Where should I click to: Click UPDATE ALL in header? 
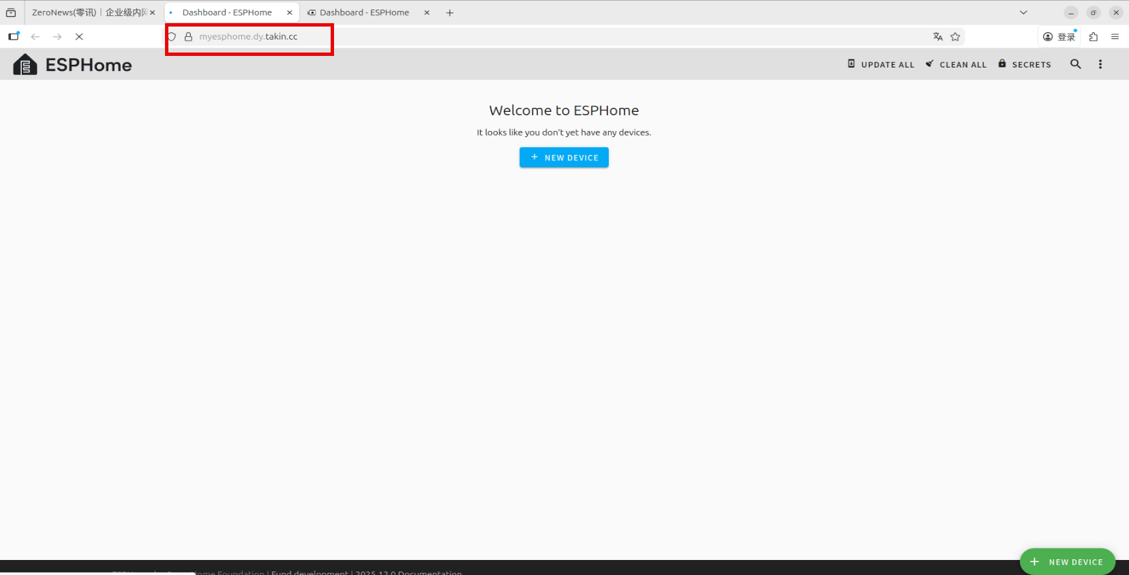click(x=880, y=64)
